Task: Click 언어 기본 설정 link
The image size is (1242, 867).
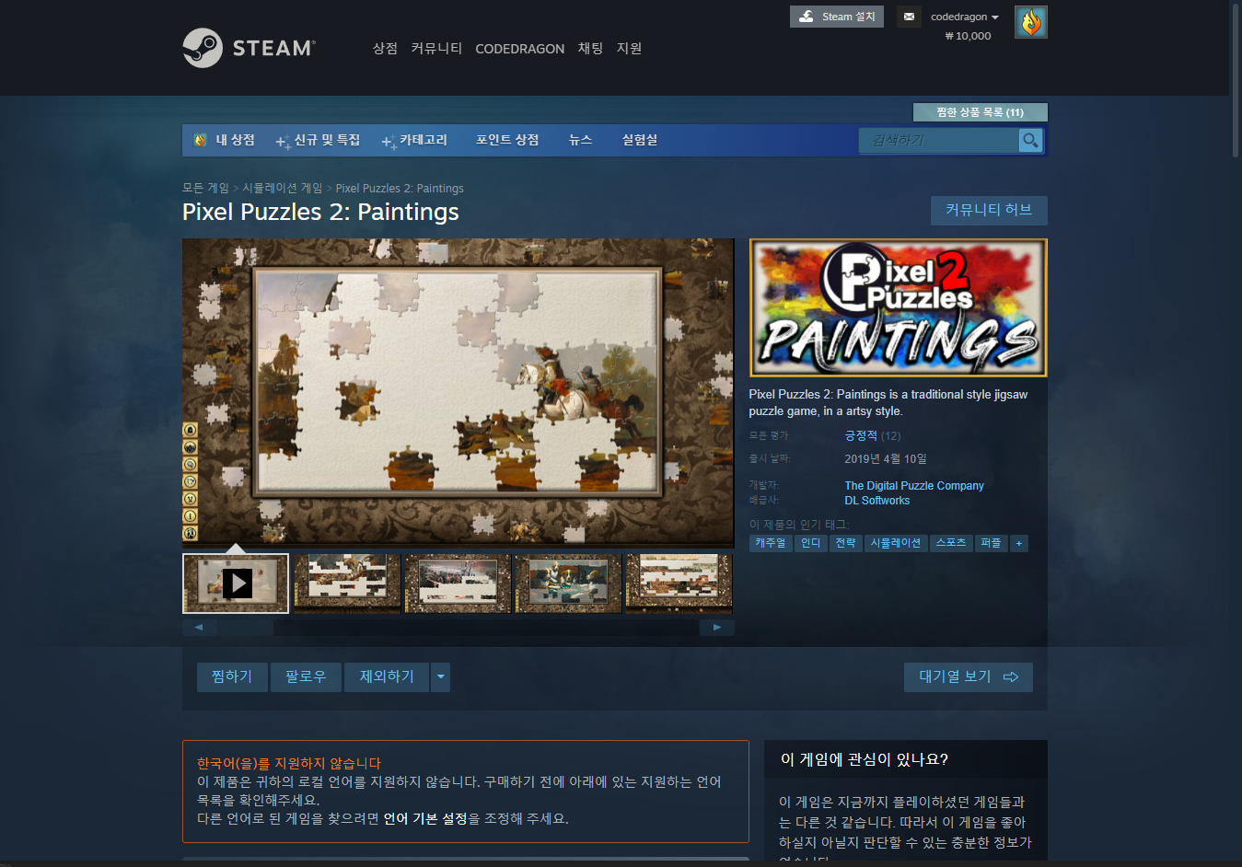Action: 425,818
